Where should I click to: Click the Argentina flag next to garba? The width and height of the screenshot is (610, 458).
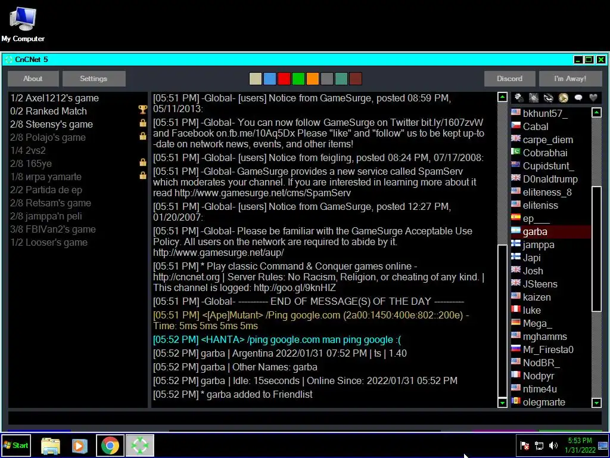516,231
